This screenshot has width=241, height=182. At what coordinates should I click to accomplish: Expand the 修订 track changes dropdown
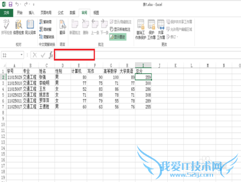(x=177, y=37)
